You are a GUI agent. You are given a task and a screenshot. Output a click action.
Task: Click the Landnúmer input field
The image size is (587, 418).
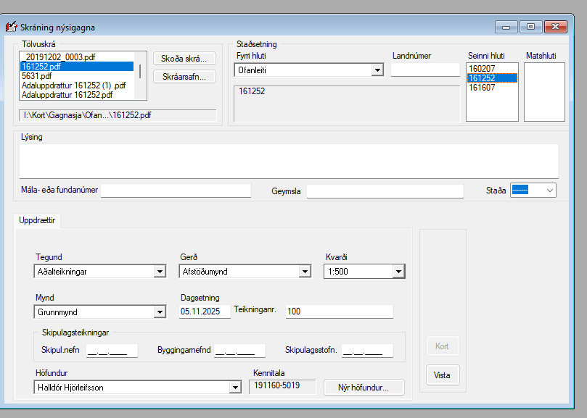(425, 70)
